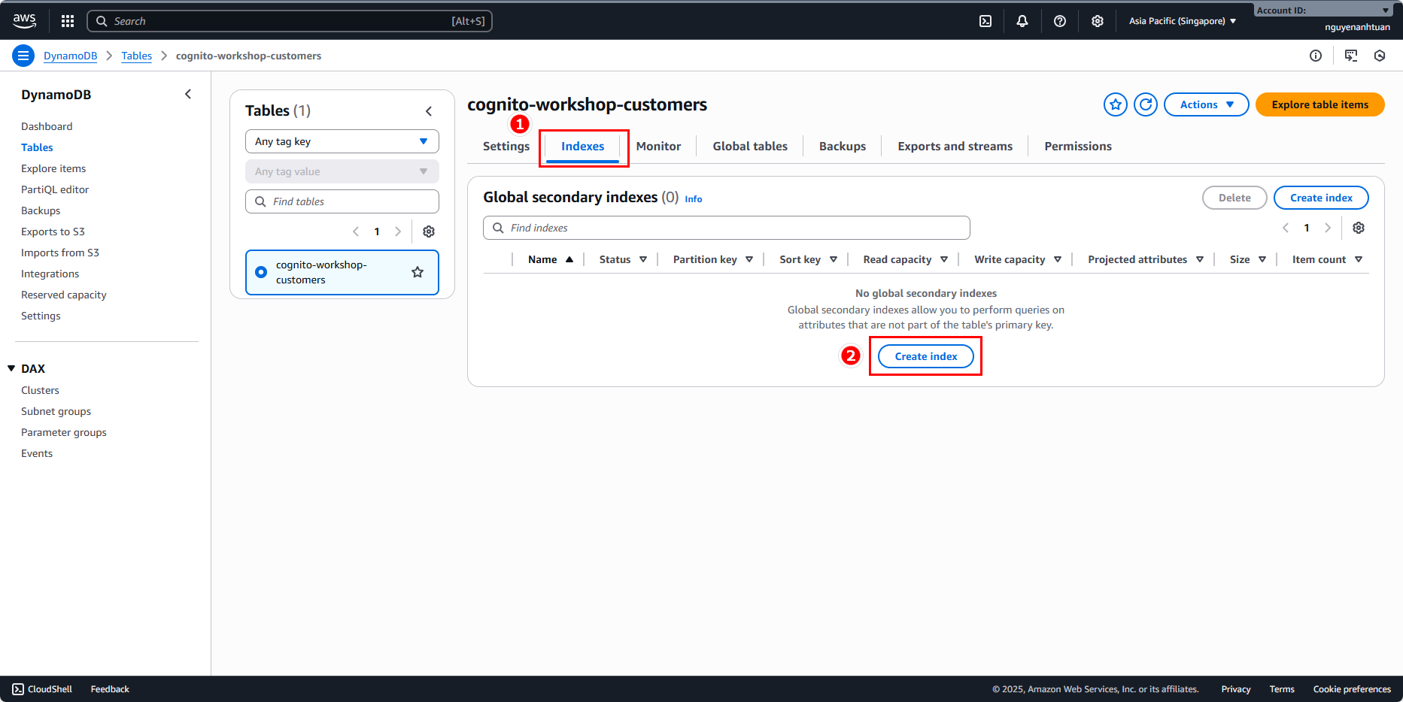
Task: Launch CloudShell from the top bar icon
Action: coord(985,21)
